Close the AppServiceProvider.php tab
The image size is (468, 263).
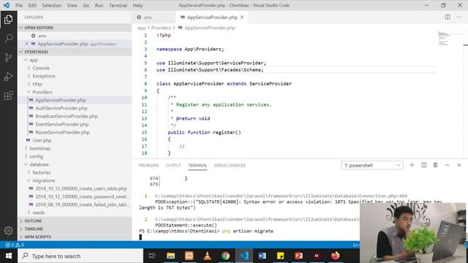point(242,18)
